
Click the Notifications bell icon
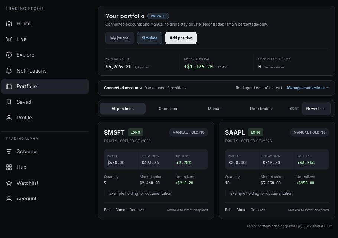(x=9, y=71)
